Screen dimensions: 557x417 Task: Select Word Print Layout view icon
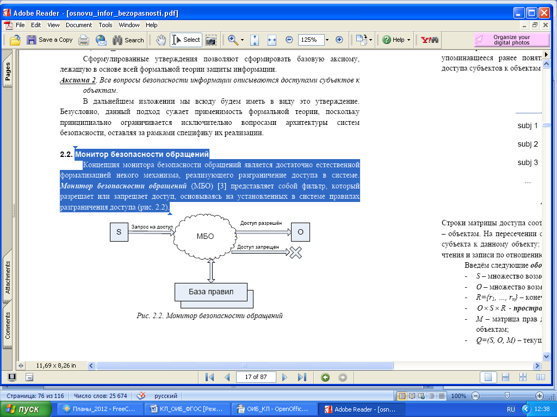click(402, 396)
